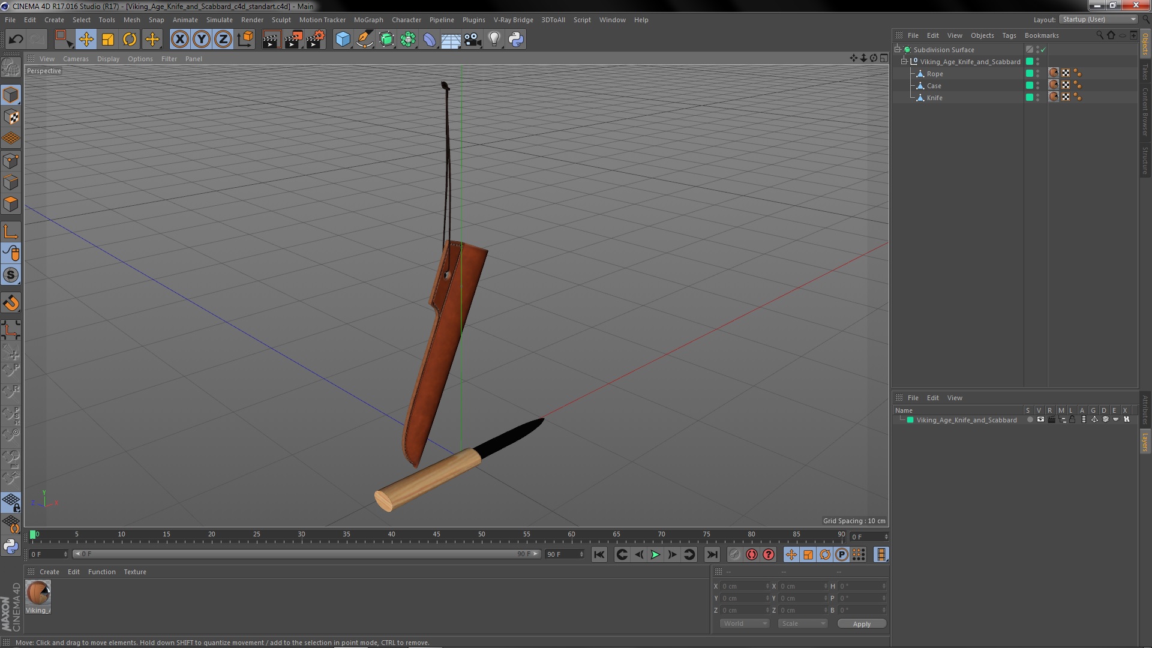Toggle X axis lock

179,40
